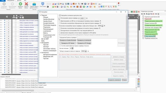This screenshot has height=93, width=166.
Task: Click the black-and-white half circle icon in ribbon
Action: coord(48,7)
